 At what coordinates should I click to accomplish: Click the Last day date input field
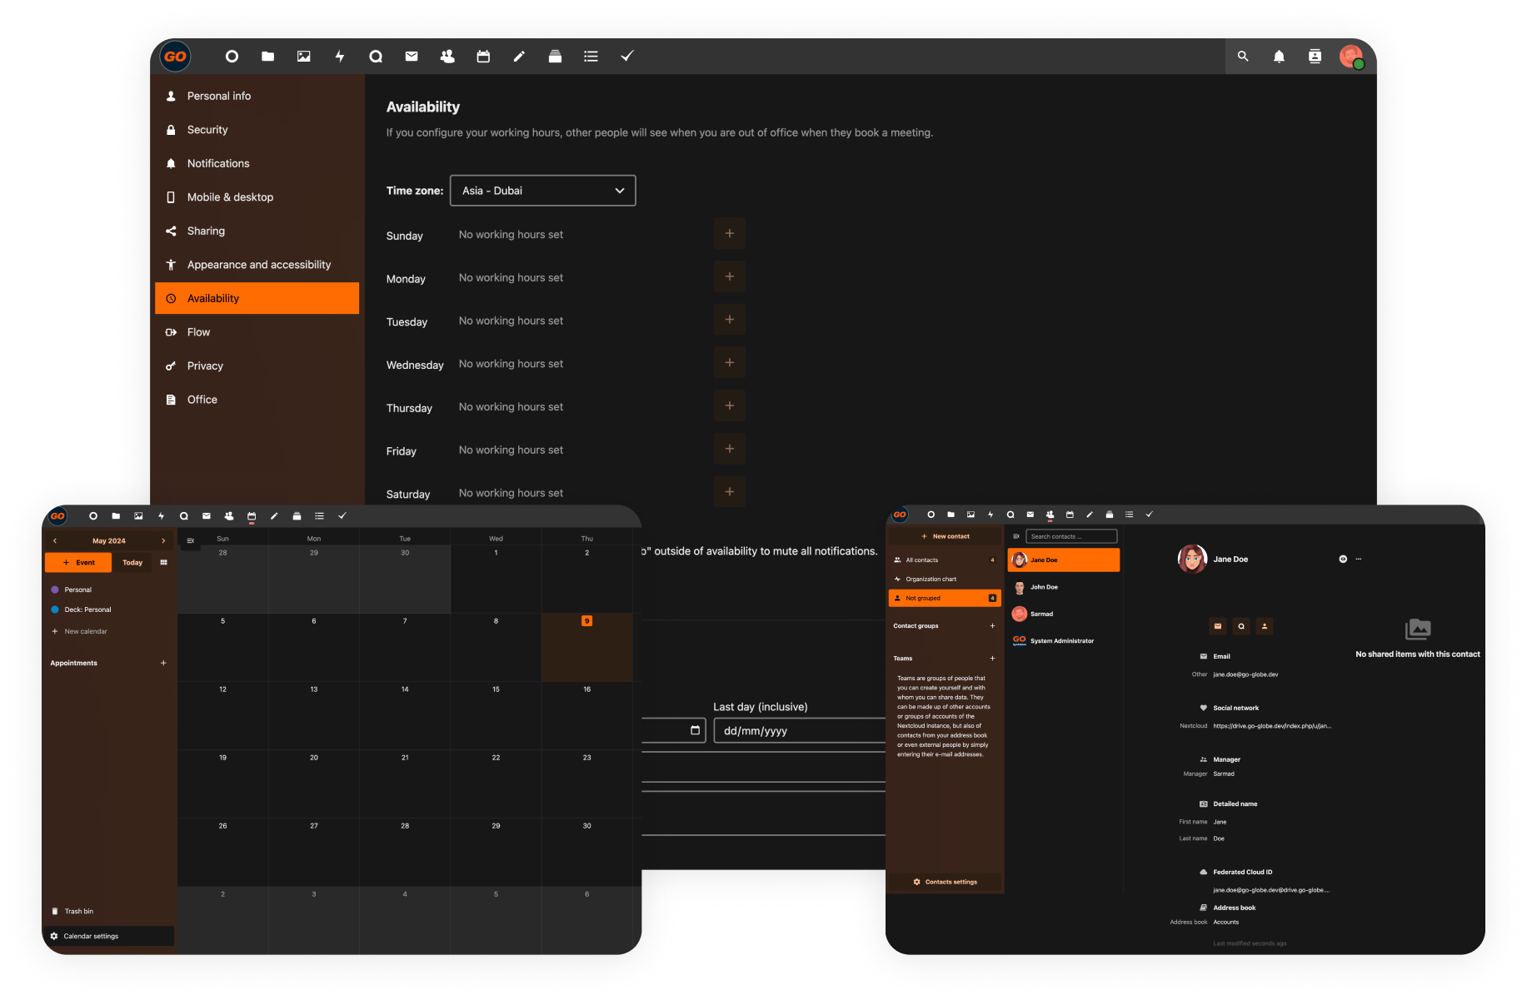[x=798, y=731]
